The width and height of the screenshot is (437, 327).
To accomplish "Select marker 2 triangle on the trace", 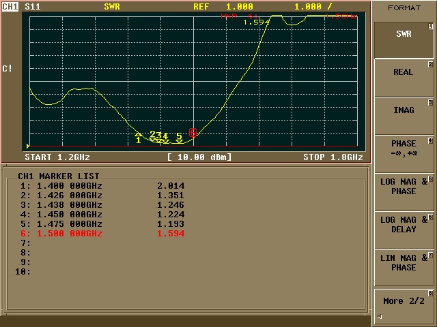I will click(x=153, y=140).
